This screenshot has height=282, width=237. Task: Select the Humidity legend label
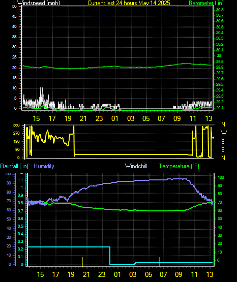pyautogui.click(x=44, y=166)
